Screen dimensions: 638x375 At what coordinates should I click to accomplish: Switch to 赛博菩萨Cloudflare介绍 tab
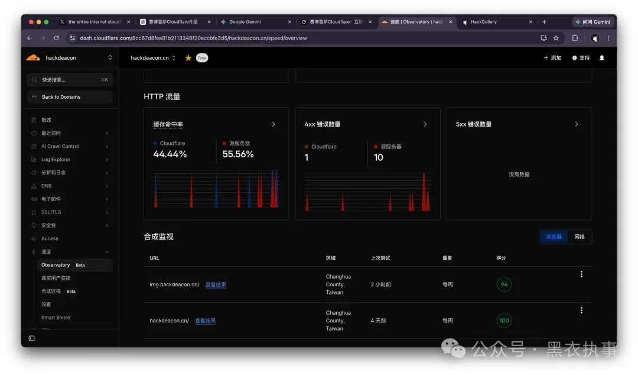click(173, 22)
